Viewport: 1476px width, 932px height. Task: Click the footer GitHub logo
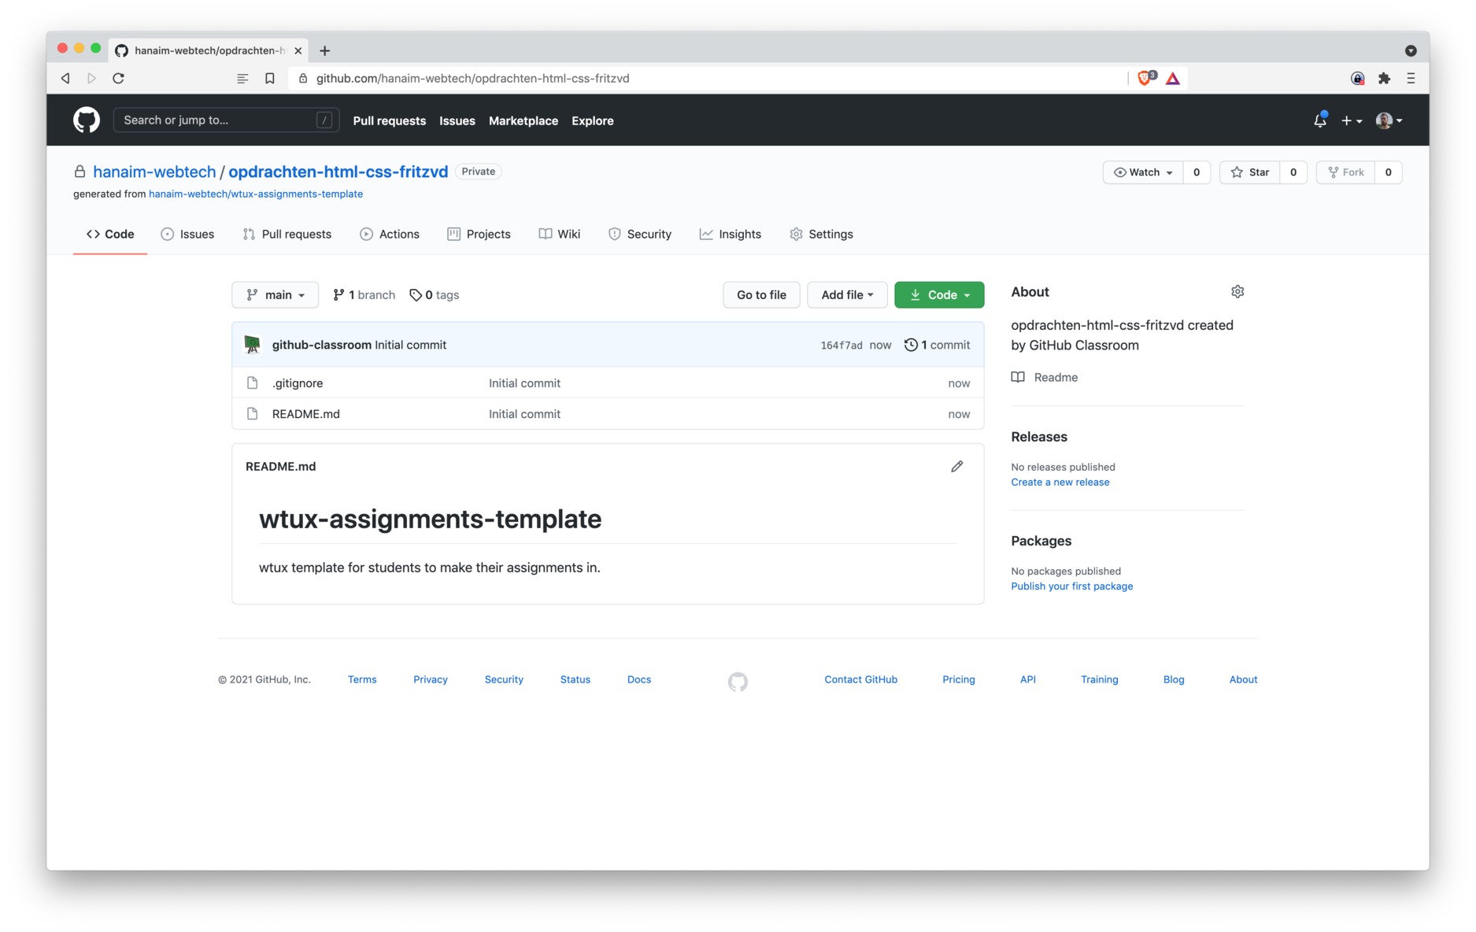click(738, 682)
